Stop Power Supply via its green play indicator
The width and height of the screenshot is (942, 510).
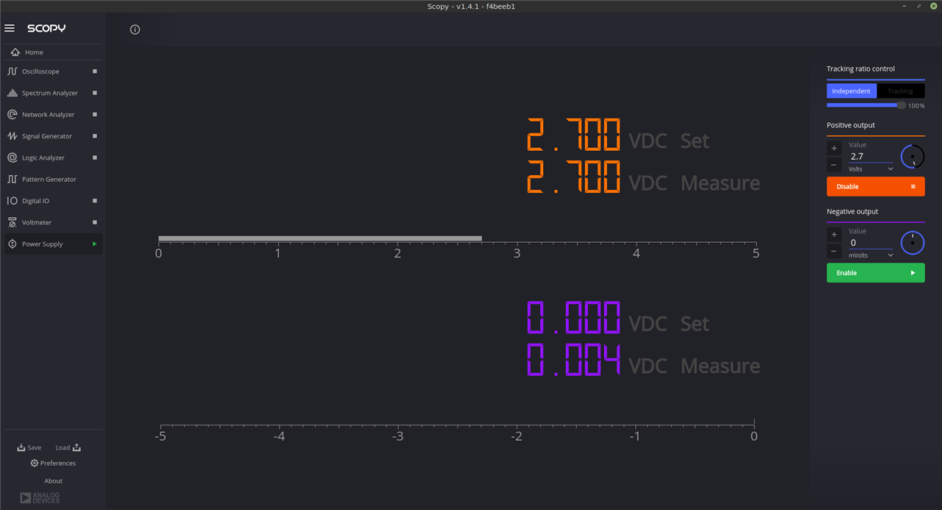[x=94, y=244]
